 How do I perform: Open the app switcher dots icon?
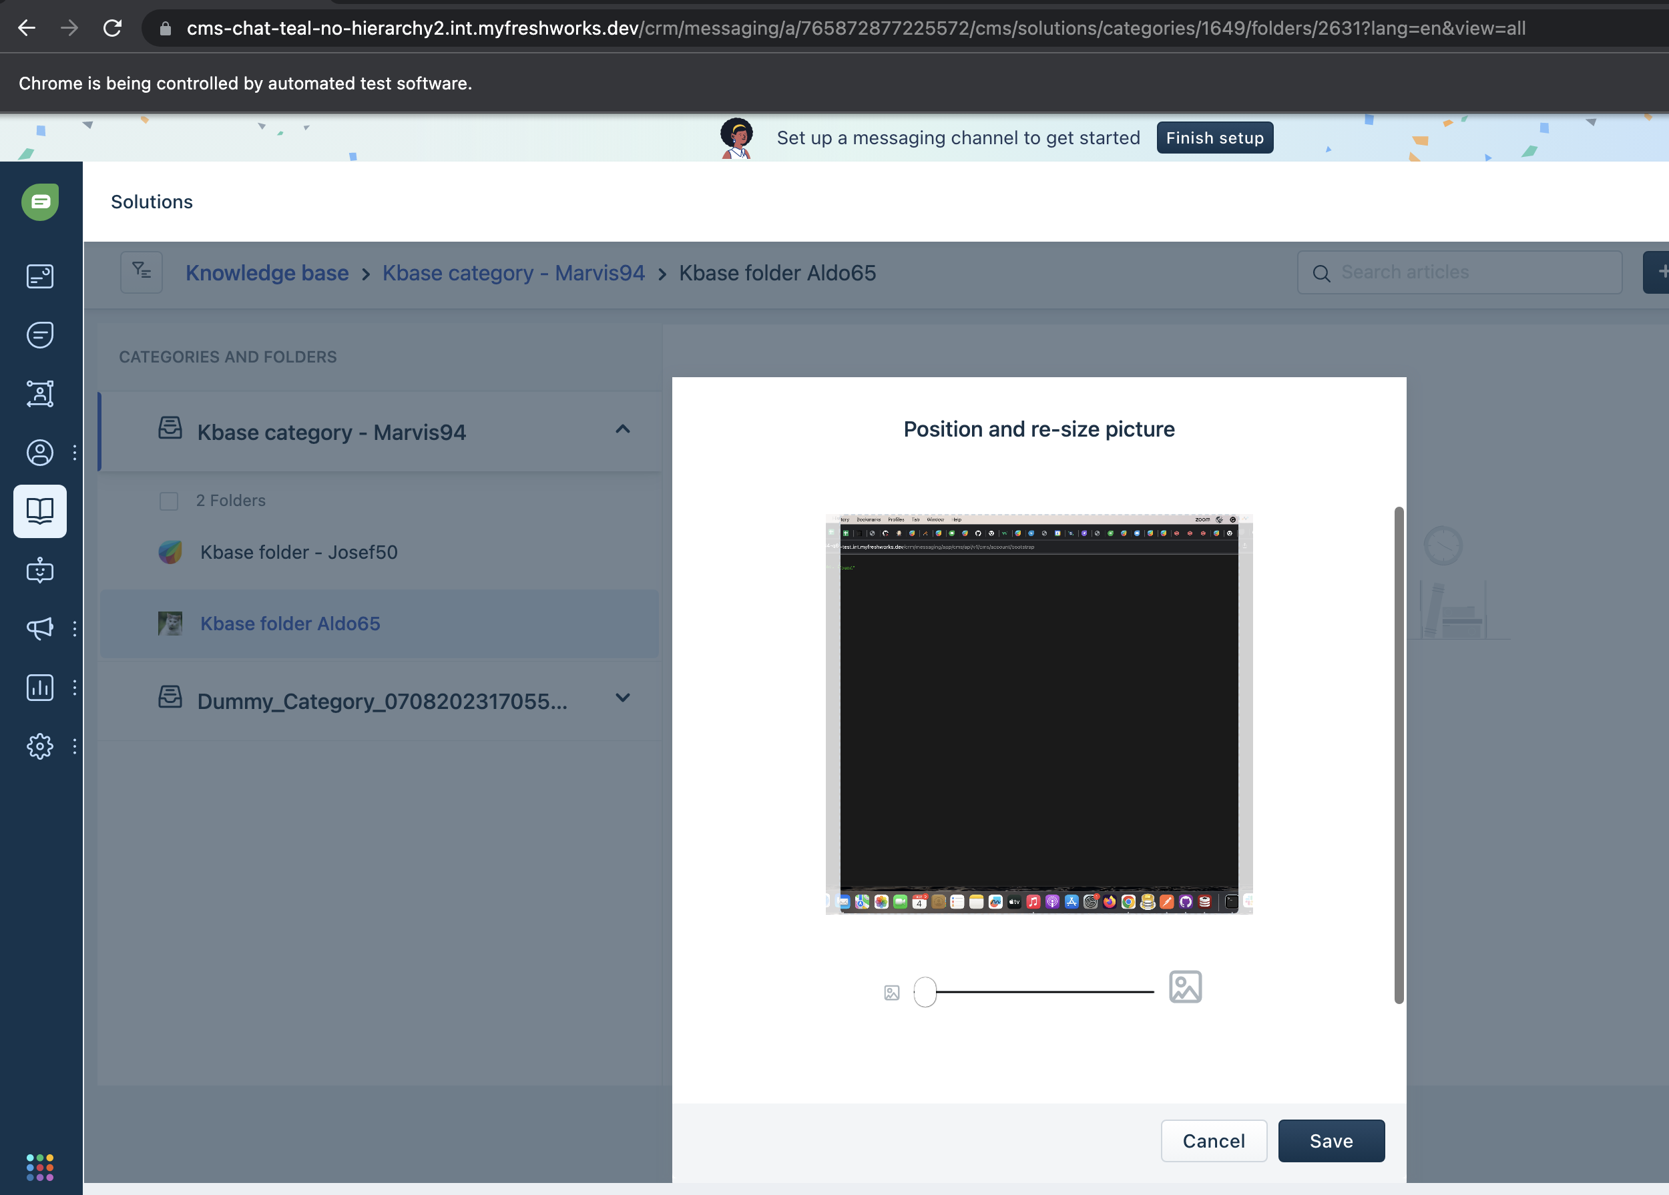tap(40, 1167)
